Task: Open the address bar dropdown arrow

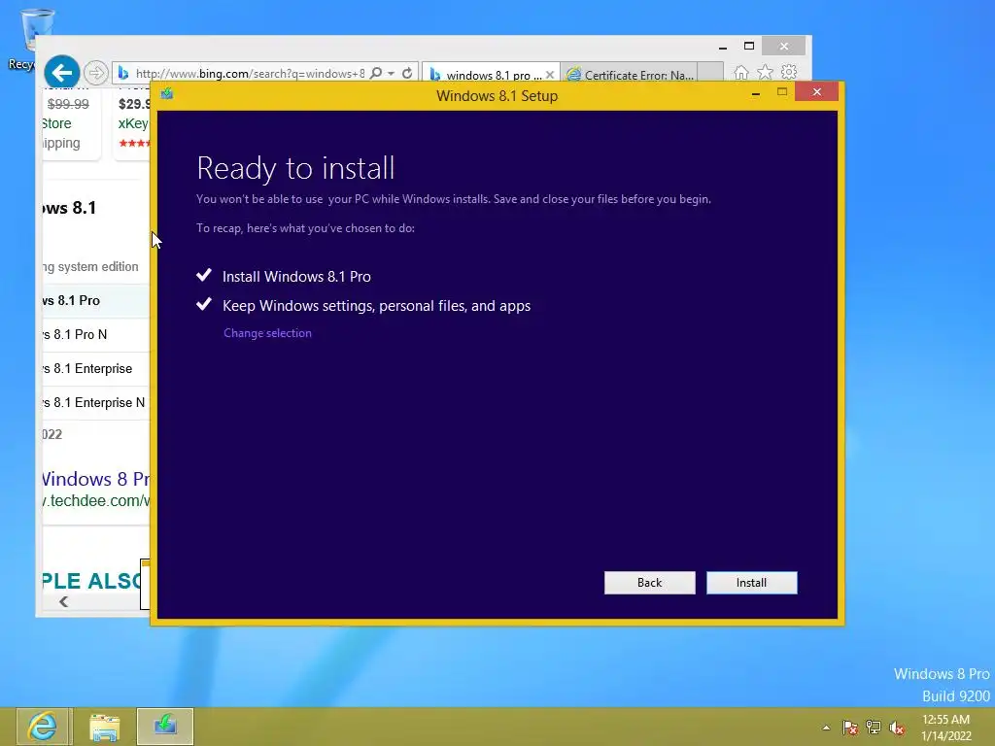Action: 391,74
